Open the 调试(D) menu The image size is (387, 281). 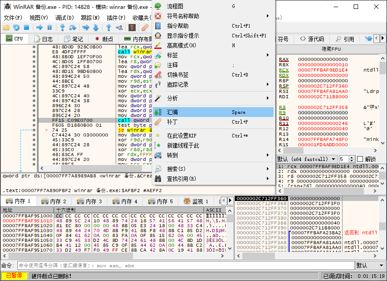click(64, 18)
